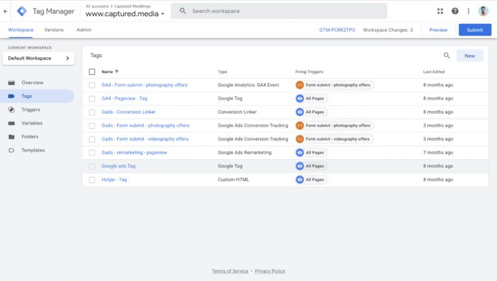Open the Google apps grid icon

[x=441, y=11]
